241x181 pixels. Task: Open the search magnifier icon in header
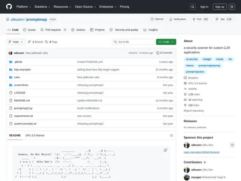[x=193, y=7]
